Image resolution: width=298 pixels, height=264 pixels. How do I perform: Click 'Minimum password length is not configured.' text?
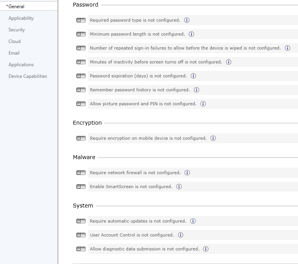pyautogui.click(x=138, y=34)
